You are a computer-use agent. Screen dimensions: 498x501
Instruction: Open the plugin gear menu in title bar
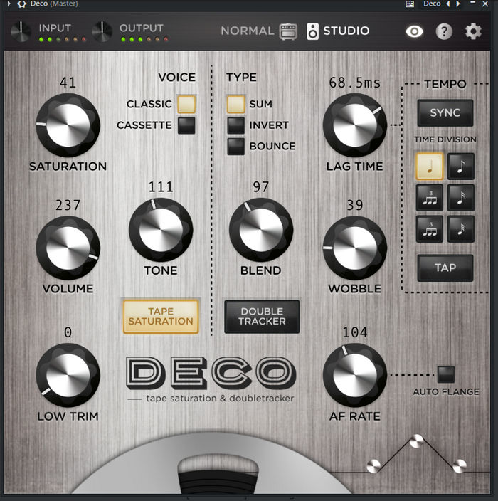click(x=21, y=4)
